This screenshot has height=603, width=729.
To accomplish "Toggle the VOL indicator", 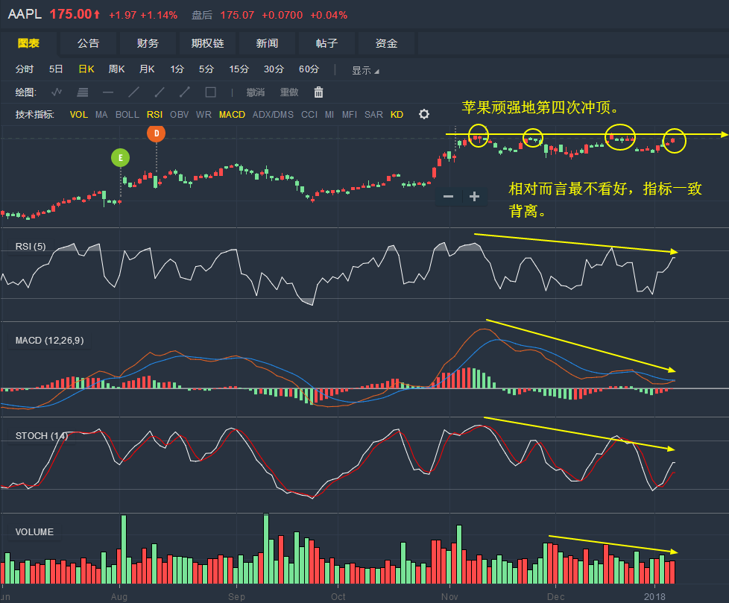I will click(78, 114).
